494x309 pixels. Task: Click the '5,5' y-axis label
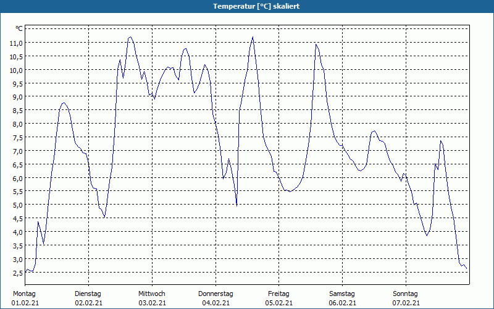pyautogui.click(x=18, y=192)
